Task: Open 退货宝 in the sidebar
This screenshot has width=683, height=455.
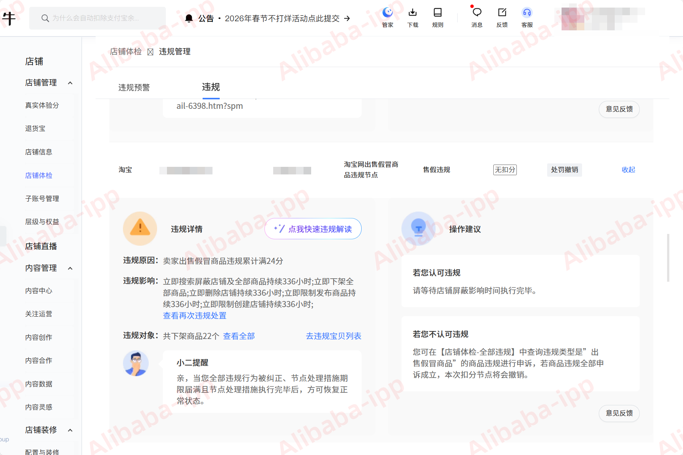Action: (35, 129)
